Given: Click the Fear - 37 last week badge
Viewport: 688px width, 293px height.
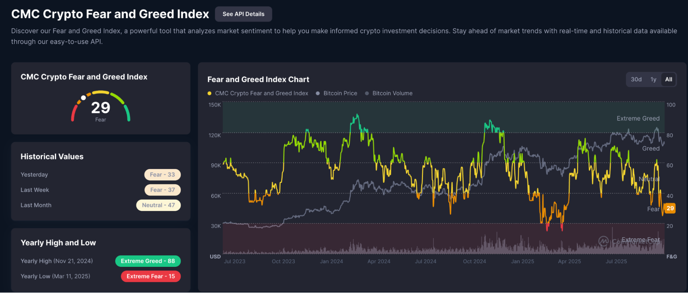Looking at the screenshot, I should point(162,190).
